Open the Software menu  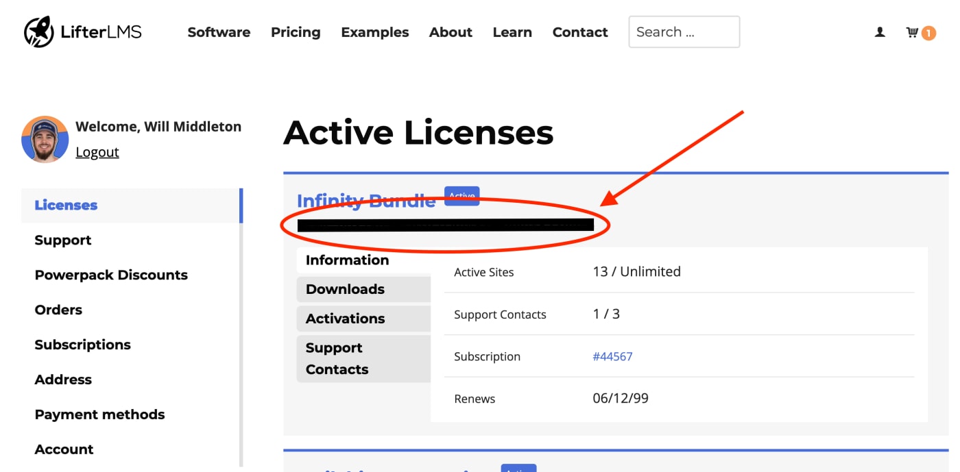(219, 32)
